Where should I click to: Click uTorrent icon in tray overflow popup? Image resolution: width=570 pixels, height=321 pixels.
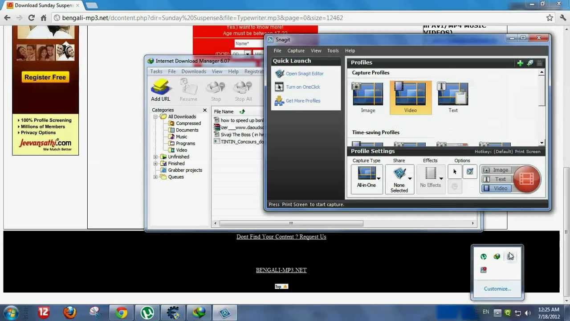click(x=484, y=257)
